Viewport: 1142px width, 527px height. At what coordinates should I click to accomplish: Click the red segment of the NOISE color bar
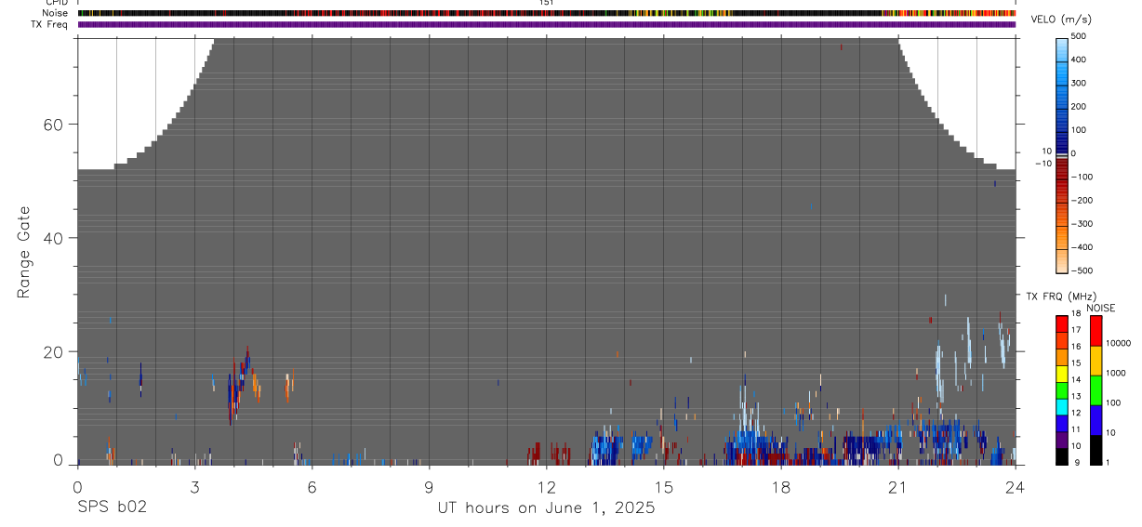pos(1096,331)
